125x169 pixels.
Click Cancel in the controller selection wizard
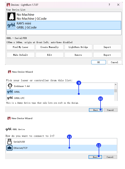coord(110,110)
